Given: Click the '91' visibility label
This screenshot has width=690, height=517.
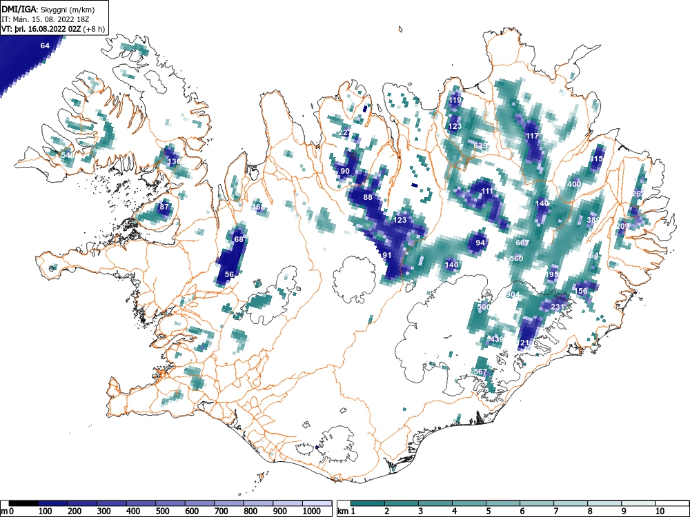Looking at the screenshot, I should click(x=387, y=255).
